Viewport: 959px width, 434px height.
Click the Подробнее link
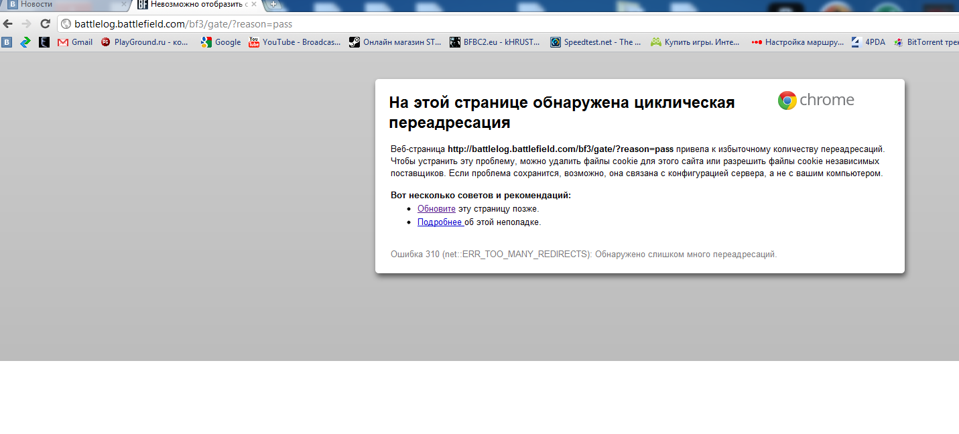440,222
